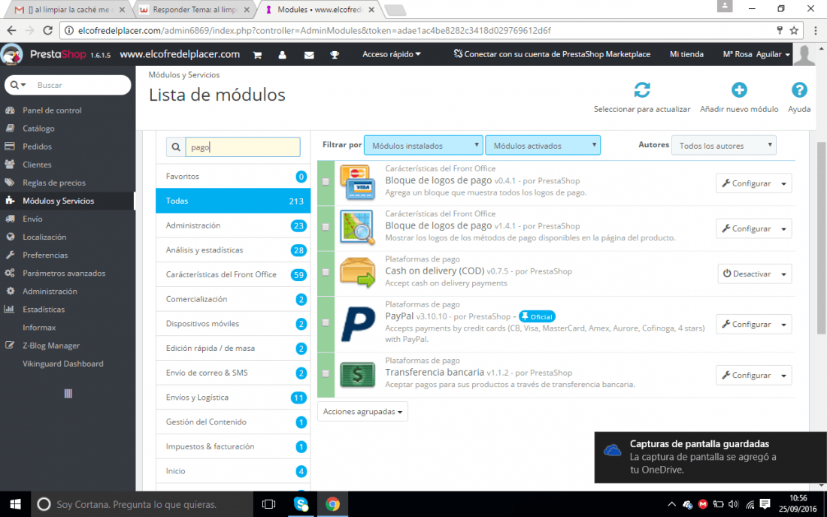Open the Mª Rosa Aguilar user menu

pos(756,54)
